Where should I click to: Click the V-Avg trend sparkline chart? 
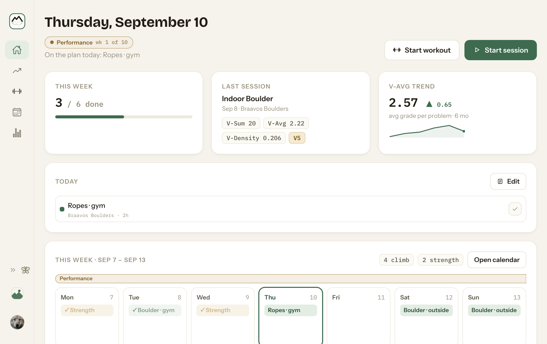click(x=427, y=131)
